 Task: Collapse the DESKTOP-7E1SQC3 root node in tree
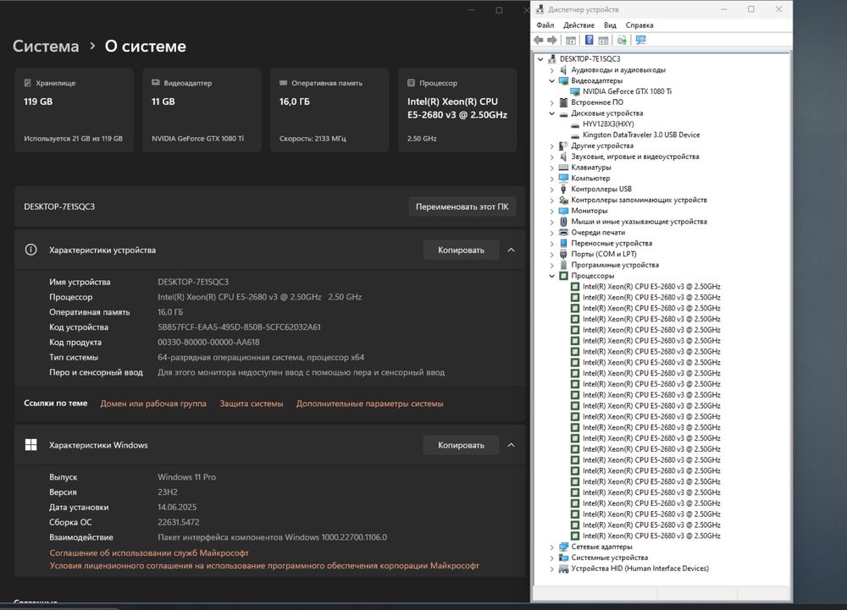coord(540,59)
